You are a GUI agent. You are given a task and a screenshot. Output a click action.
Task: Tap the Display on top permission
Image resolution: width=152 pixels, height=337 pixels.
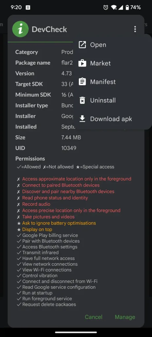coord(37,229)
